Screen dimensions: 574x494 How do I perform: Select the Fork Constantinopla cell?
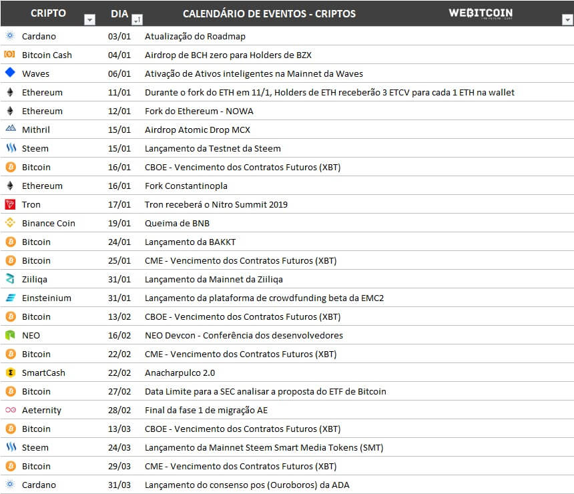[186, 186]
